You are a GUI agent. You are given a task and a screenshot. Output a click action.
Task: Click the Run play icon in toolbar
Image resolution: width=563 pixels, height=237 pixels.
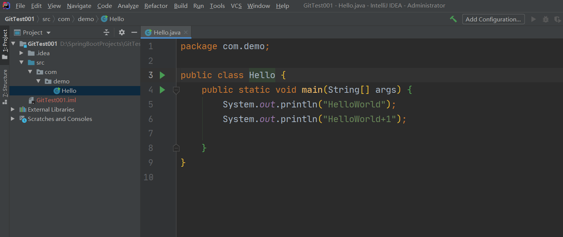coord(533,19)
